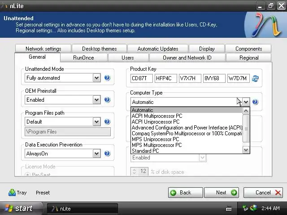Click the safely remove hardware tray icon
The height and width of the screenshot is (215, 287).
tap(245, 208)
